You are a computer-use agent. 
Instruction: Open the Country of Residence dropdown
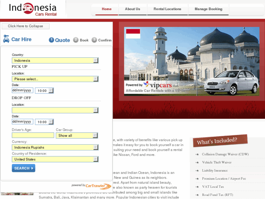pos(55,159)
